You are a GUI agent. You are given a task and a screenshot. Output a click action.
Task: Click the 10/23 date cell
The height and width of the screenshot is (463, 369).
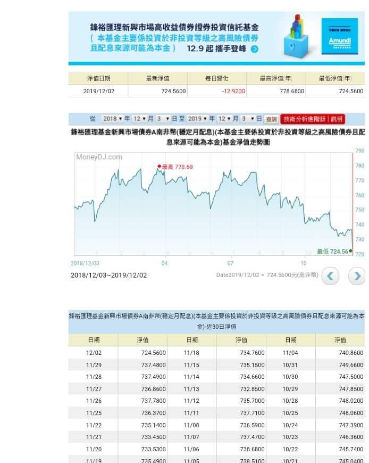pos(290,437)
